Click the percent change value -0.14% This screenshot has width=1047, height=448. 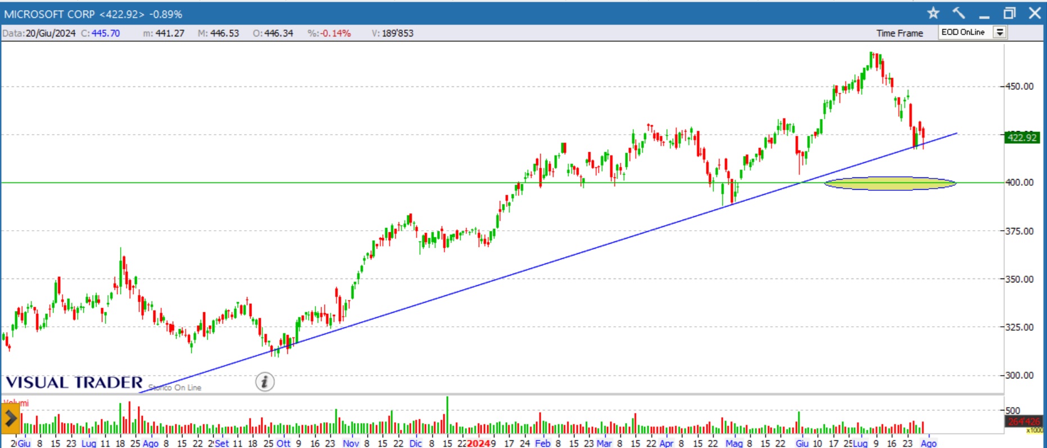[x=336, y=33]
